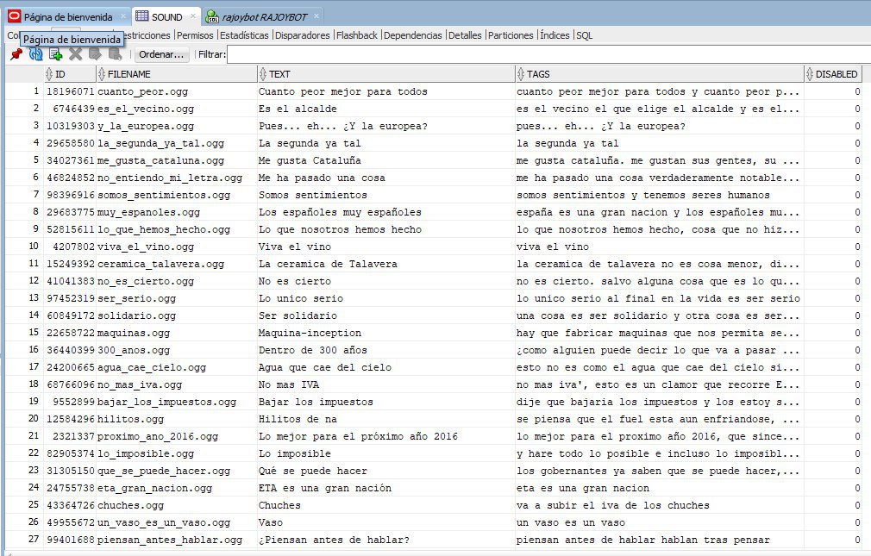Click the ID cell 18196071
This screenshot has width=871, height=556.
click(x=70, y=91)
